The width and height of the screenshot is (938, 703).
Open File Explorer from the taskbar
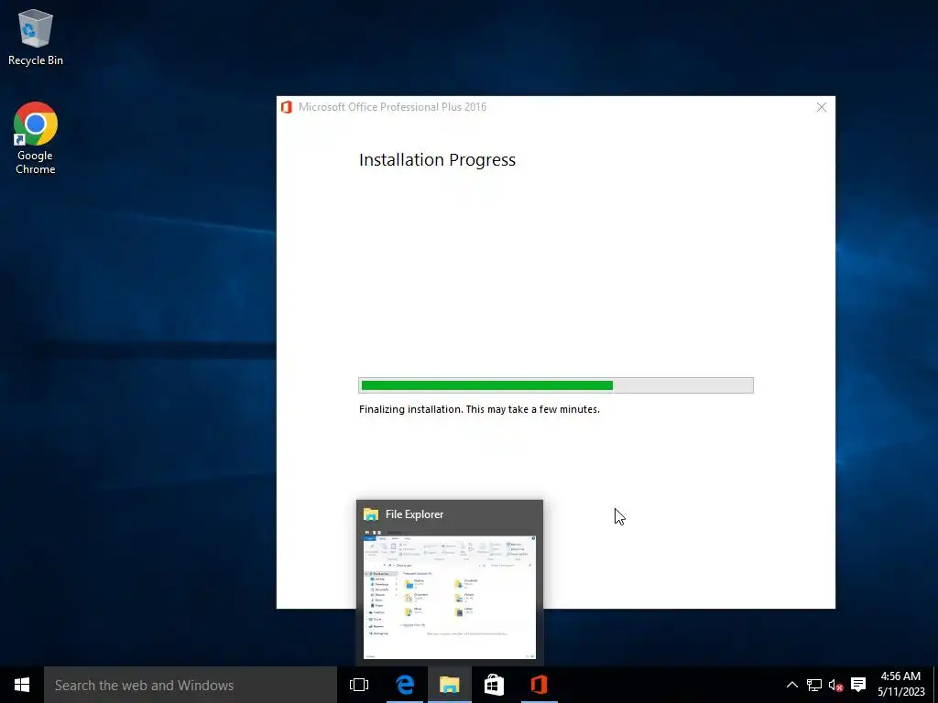pos(449,685)
